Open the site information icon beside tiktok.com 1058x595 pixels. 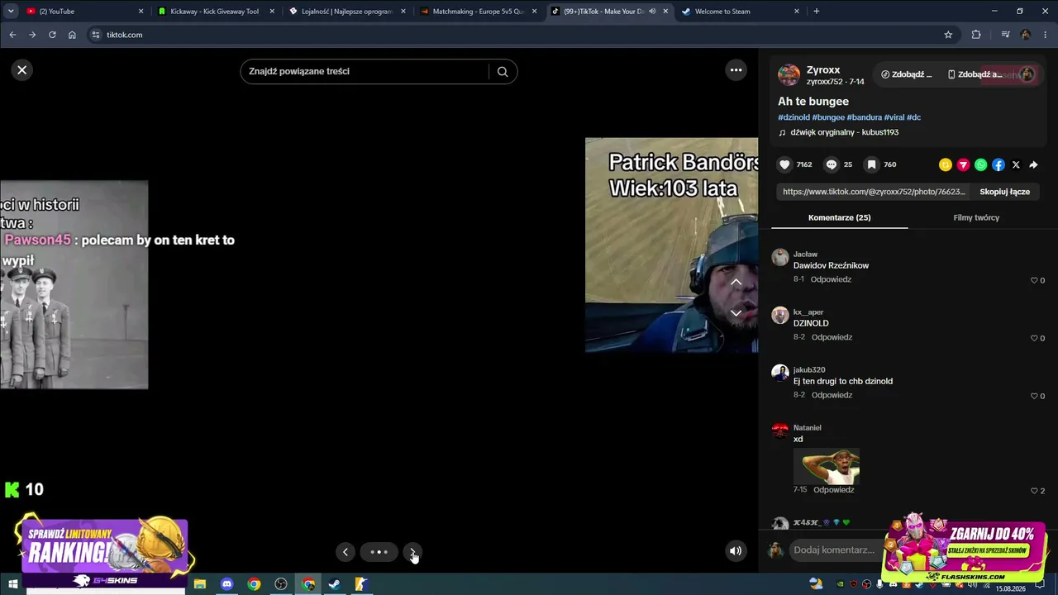(x=95, y=35)
